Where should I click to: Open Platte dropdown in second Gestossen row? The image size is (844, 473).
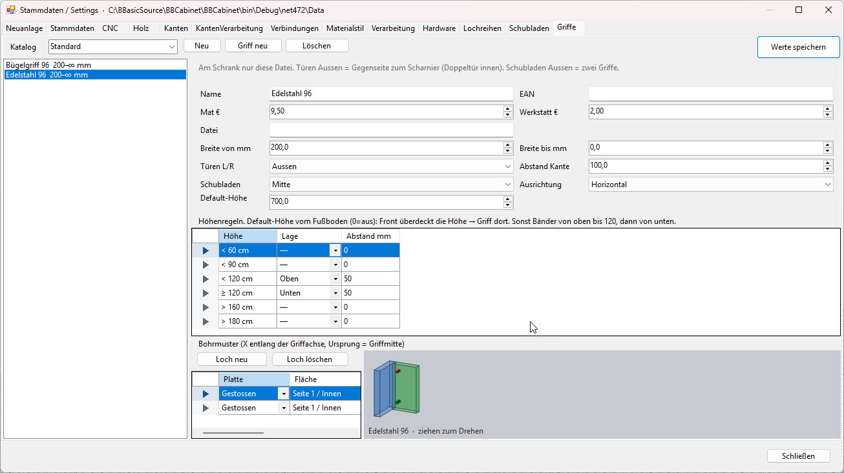[283, 408]
